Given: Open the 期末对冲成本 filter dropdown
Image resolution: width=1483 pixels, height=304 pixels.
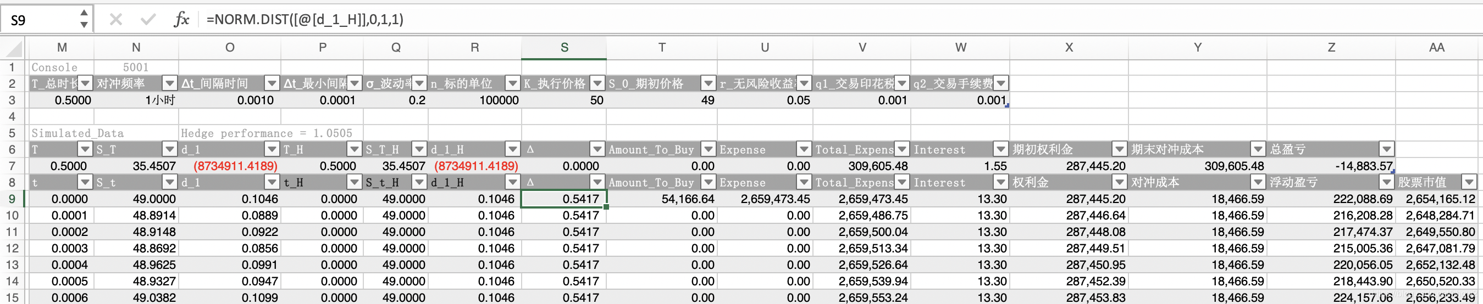Looking at the screenshot, I should (1258, 149).
